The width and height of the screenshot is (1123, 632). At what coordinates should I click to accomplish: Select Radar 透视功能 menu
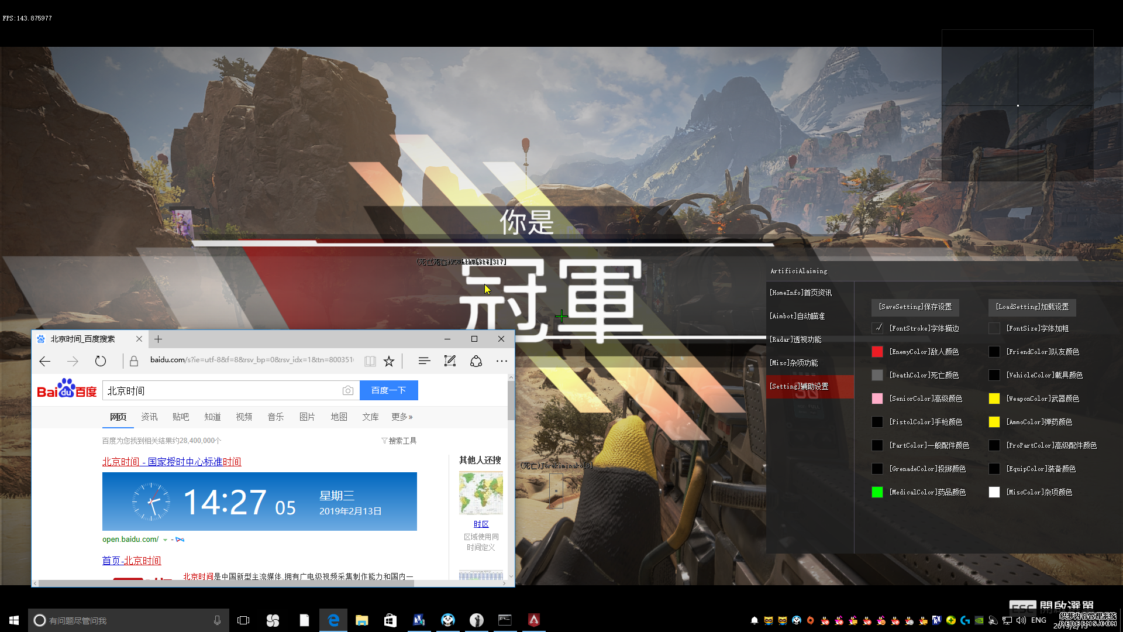point(810,339)
